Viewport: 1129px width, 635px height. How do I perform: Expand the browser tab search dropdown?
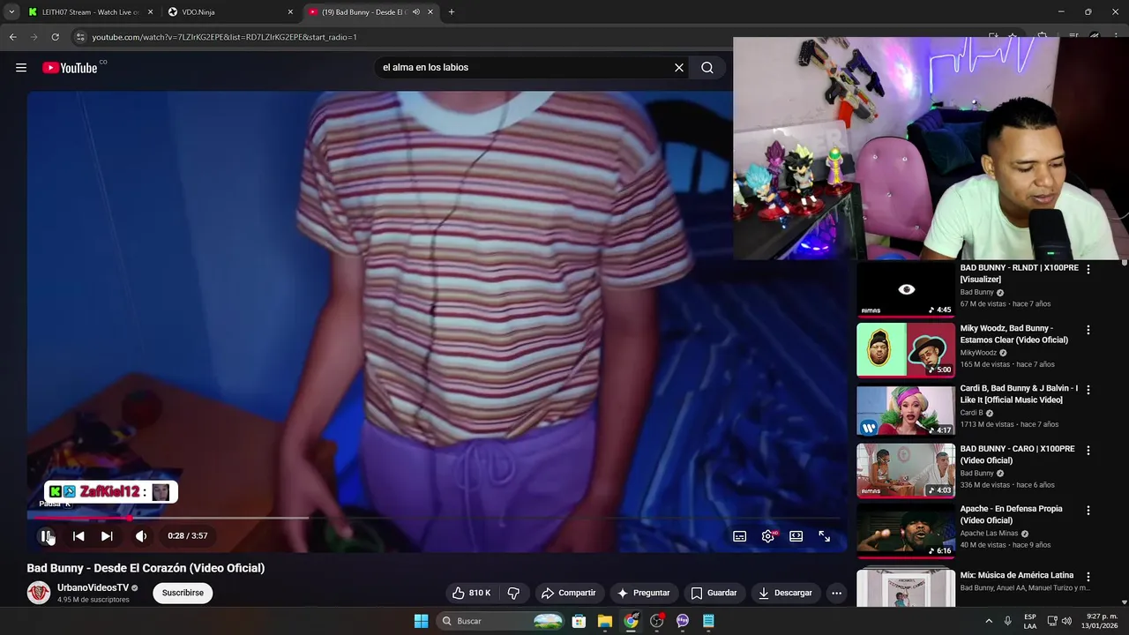[11, 12]
